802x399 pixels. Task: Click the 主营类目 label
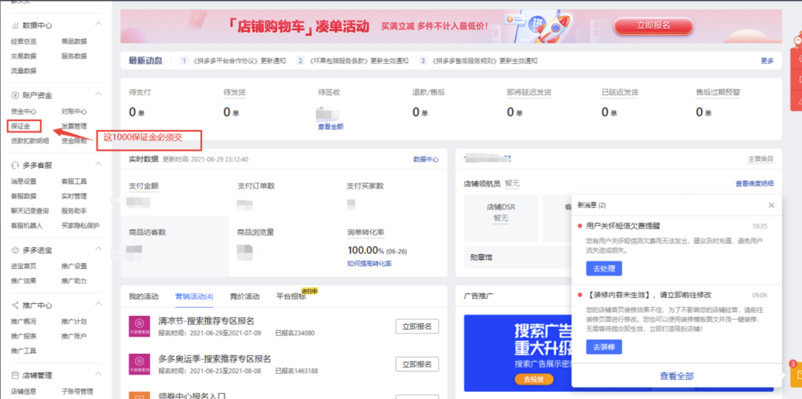point(761,159)
